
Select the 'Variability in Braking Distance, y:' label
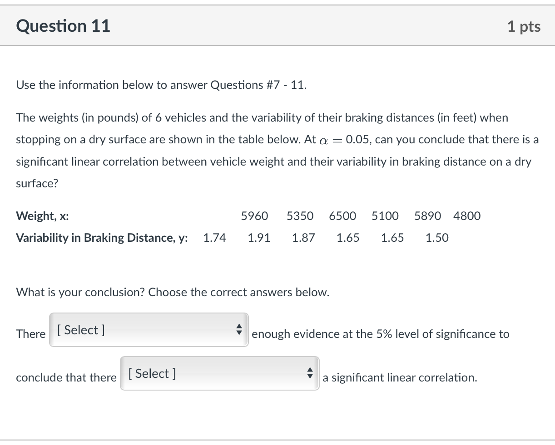tap(102, 238)
